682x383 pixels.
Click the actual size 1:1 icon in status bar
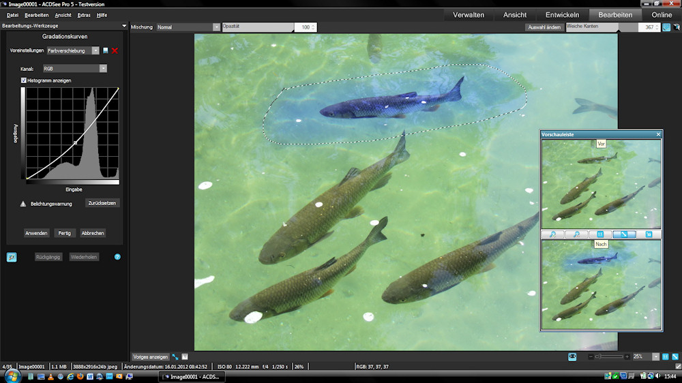(x=664, y=356)
